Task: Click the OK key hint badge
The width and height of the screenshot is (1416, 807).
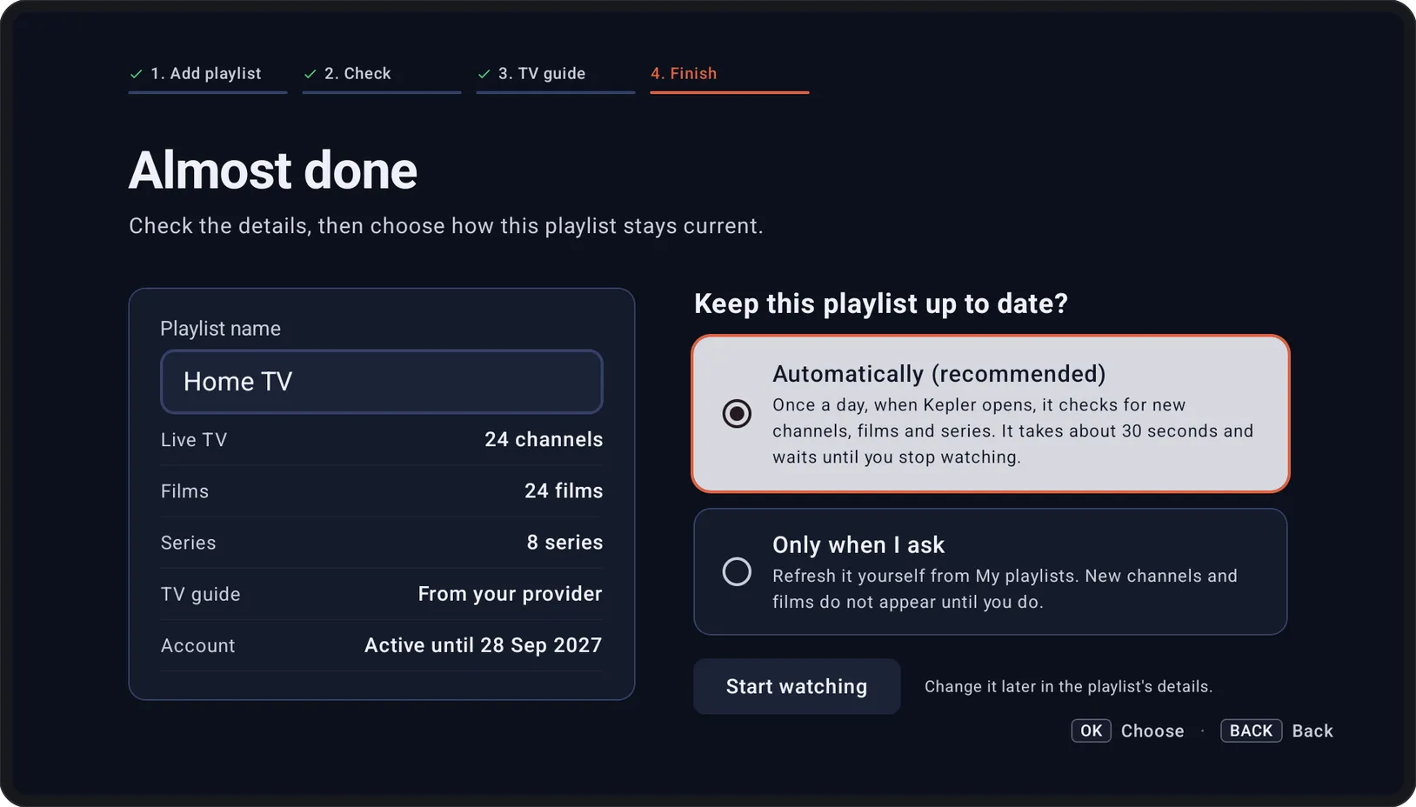Action: [1091, 730]
